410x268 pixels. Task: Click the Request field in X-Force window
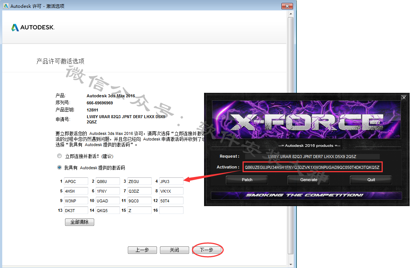click(312, 157)
